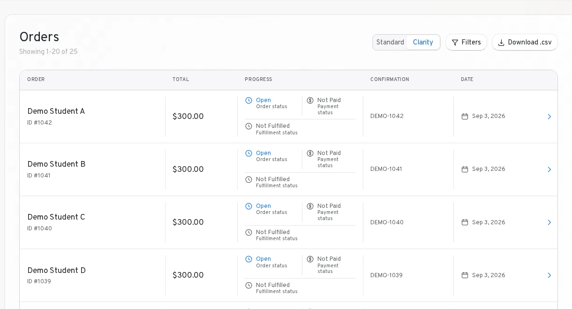Switch to Standard view
572x309 pixels.
(390, 42)
